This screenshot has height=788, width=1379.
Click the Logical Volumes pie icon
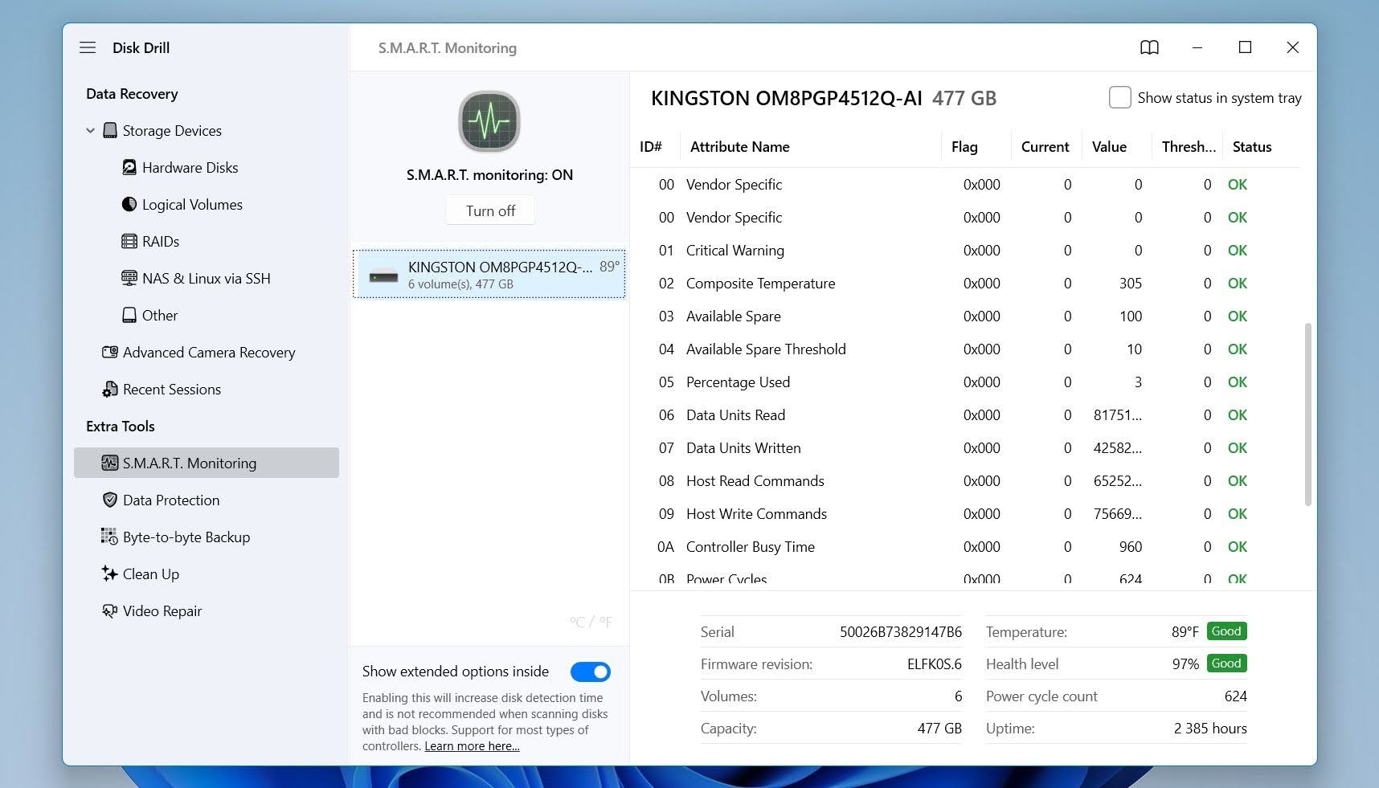(x=129, y=205)
